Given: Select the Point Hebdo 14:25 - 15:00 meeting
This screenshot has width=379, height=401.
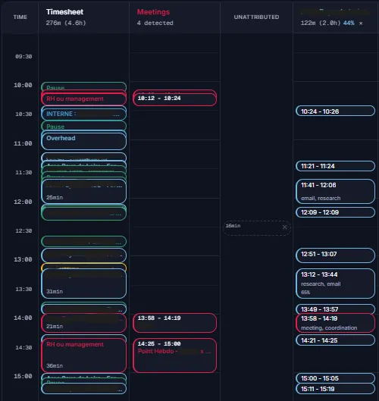Looking at the screenshot, I should 174,356.
